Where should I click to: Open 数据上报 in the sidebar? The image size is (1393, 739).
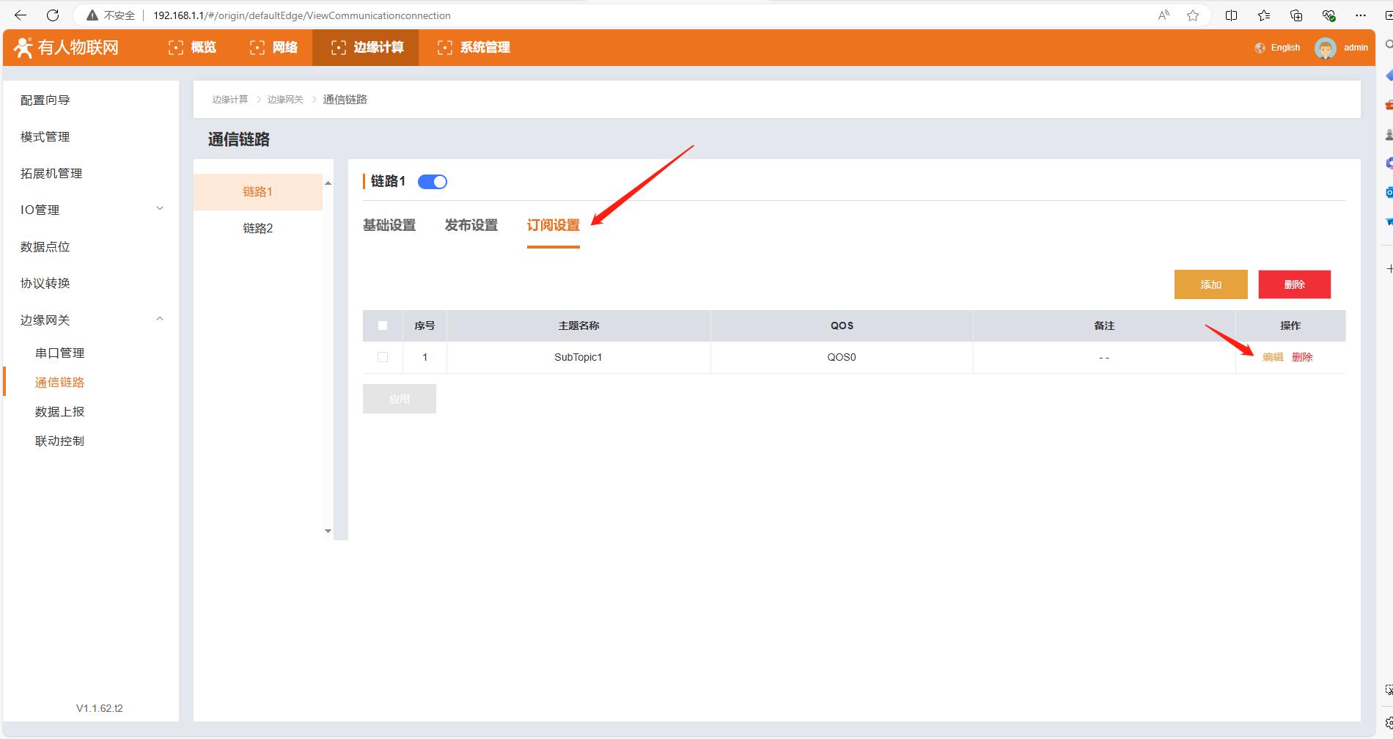point(60,412)
